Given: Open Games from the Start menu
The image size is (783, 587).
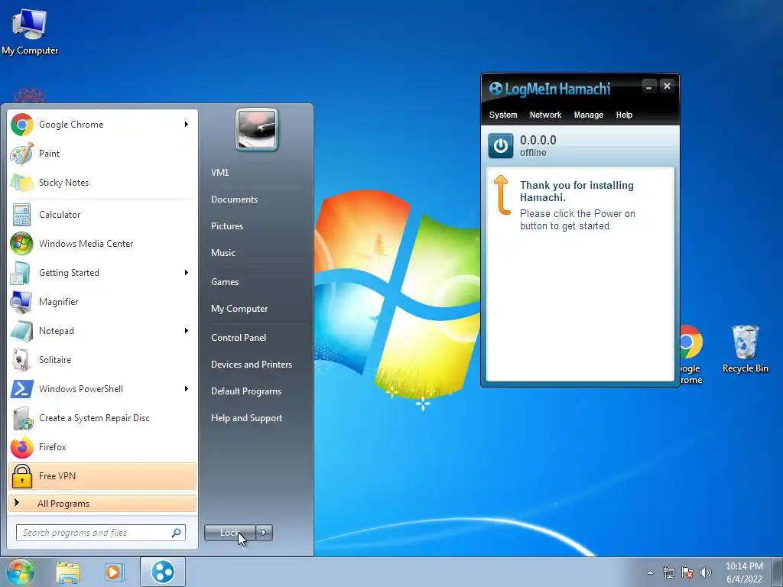Looking at the screenshot, I should tap(225, 282).
